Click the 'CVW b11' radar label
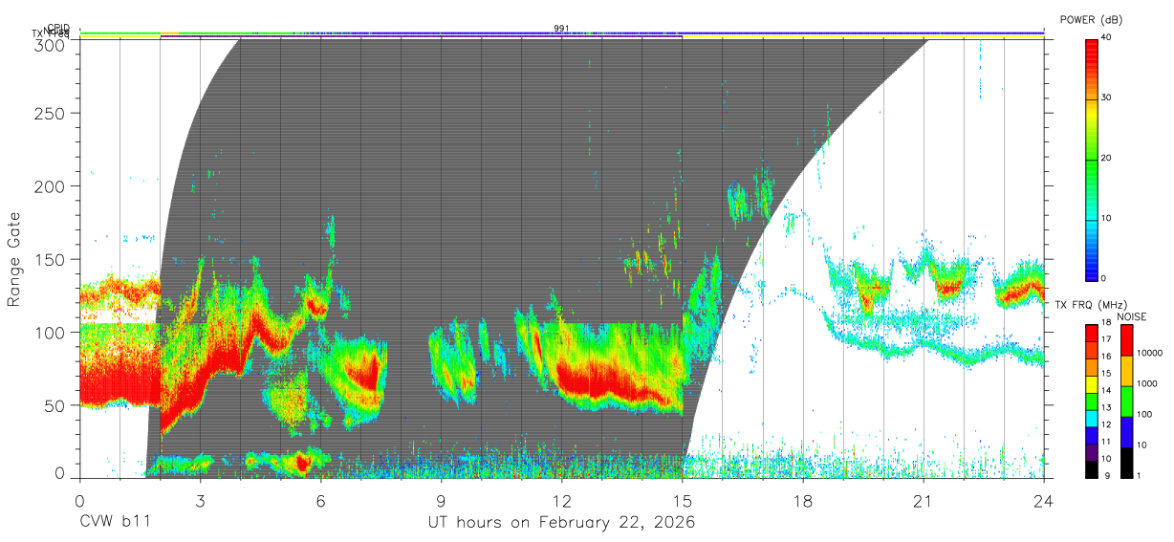The image size is (1174, 542). [115, 523]
